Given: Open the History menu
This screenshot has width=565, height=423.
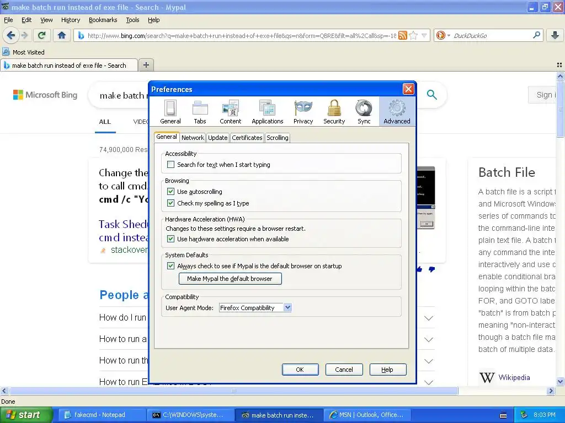Looking at the screenshot, I should 71,20.
